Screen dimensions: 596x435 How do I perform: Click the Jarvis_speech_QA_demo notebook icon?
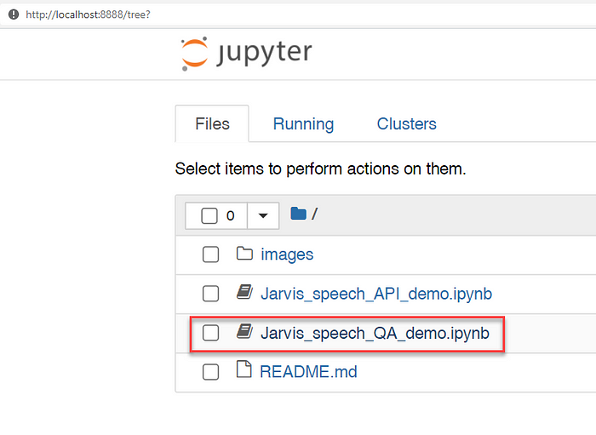244,331
